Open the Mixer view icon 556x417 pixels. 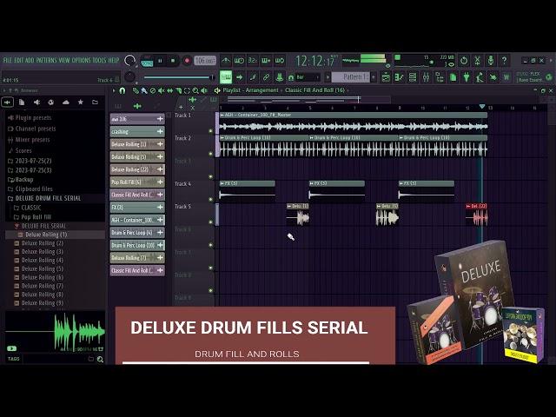tap(426, 77)
